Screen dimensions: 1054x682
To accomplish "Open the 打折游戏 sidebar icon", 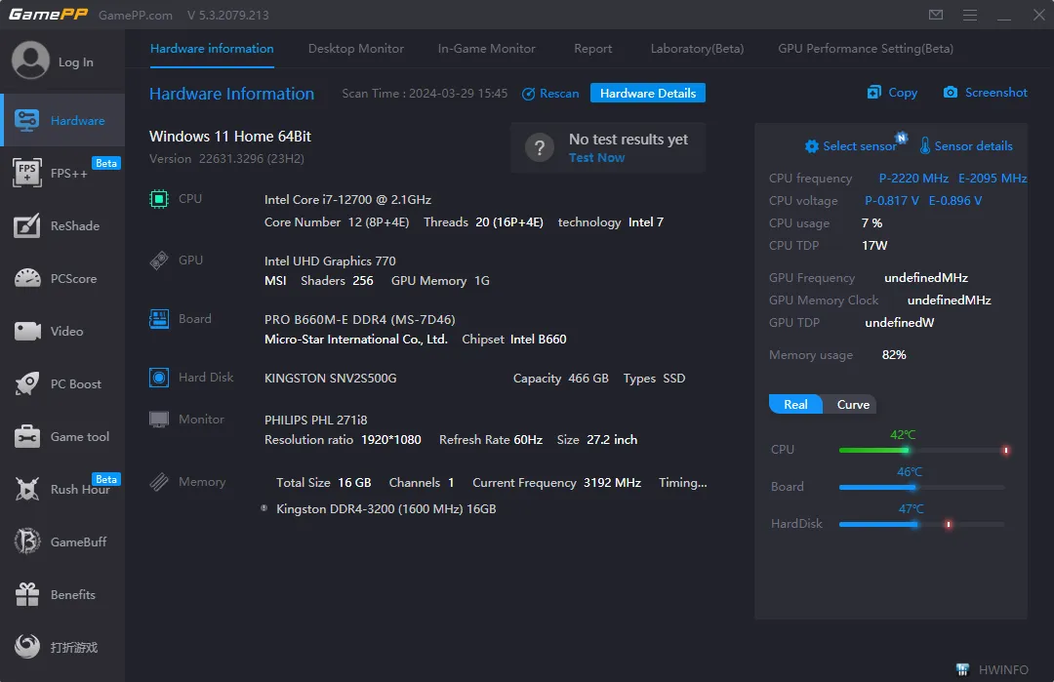I will tap(27, 647).
